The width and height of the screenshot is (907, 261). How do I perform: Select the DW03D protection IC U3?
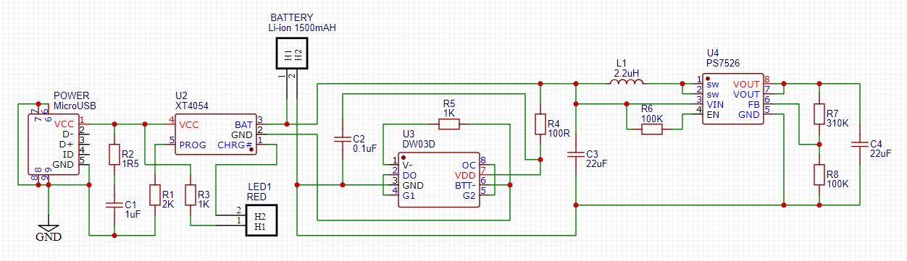[438, 179]
